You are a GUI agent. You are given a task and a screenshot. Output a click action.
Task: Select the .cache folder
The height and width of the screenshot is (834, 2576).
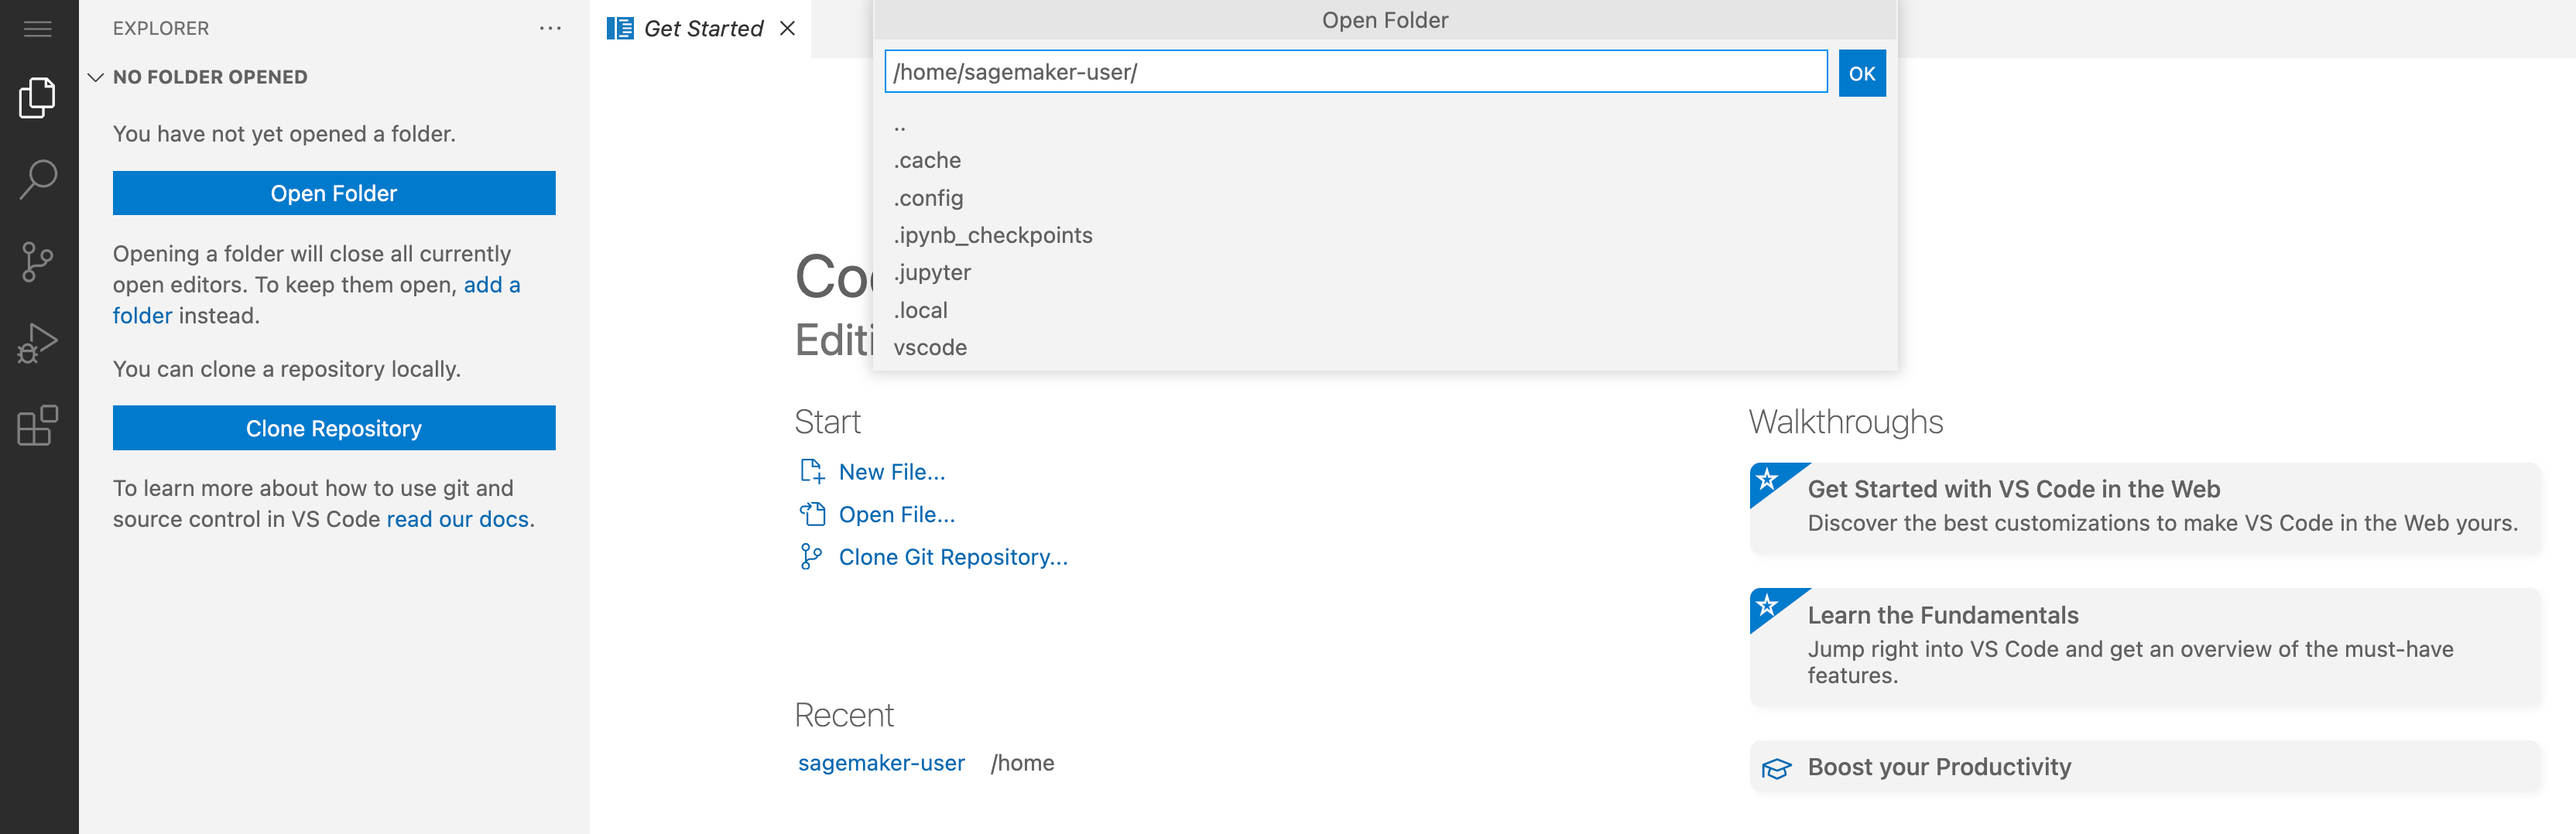click(x=1385, y=160)
